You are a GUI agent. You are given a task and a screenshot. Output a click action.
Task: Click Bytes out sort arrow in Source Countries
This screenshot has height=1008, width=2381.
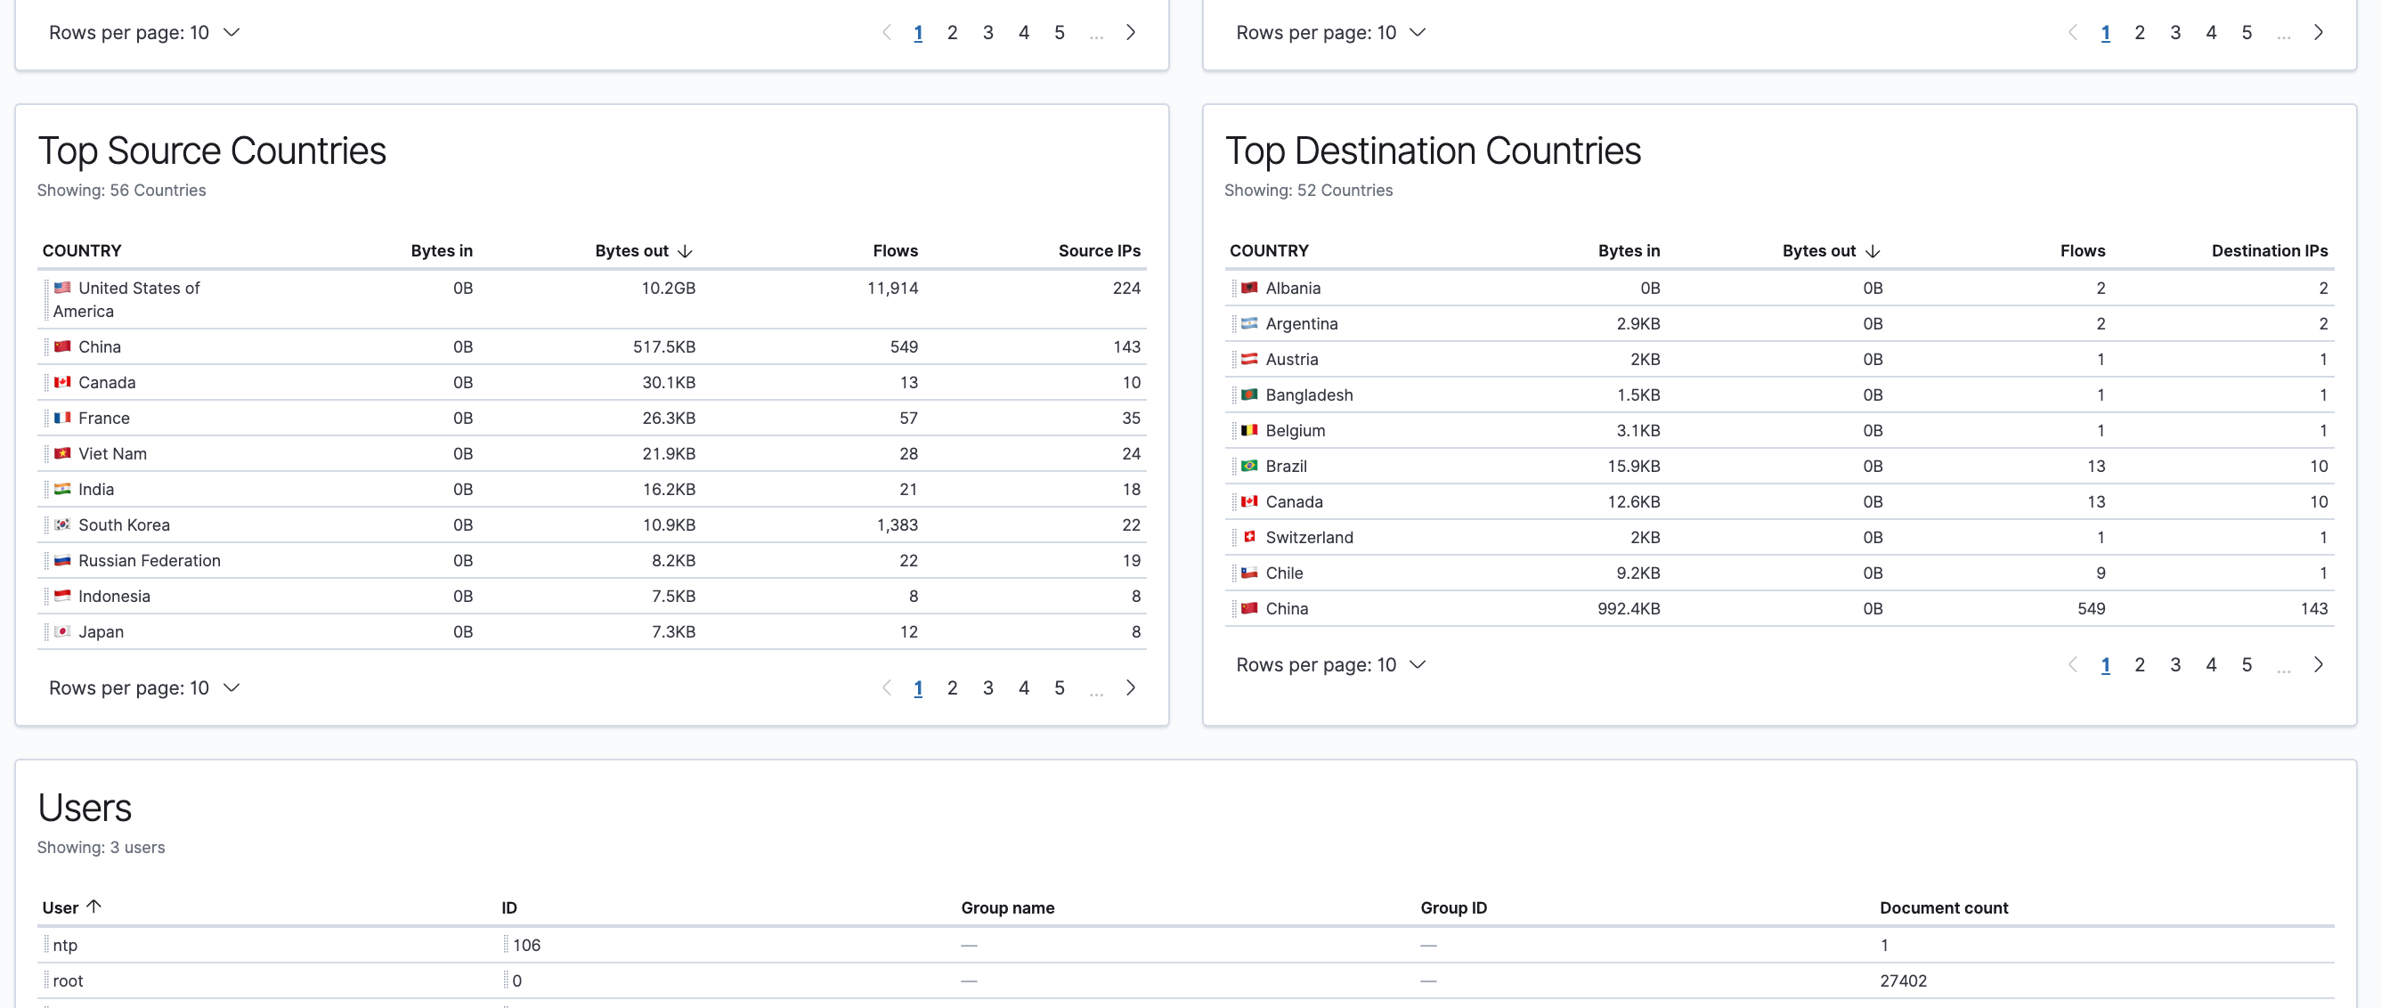coord(685,251)
